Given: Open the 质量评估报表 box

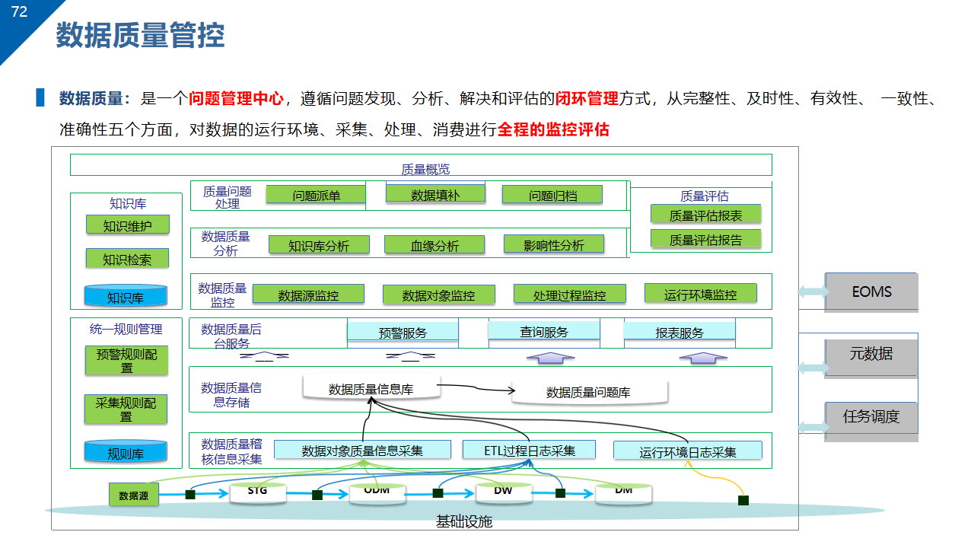Looking at the screenshot, I should point(705,215).
